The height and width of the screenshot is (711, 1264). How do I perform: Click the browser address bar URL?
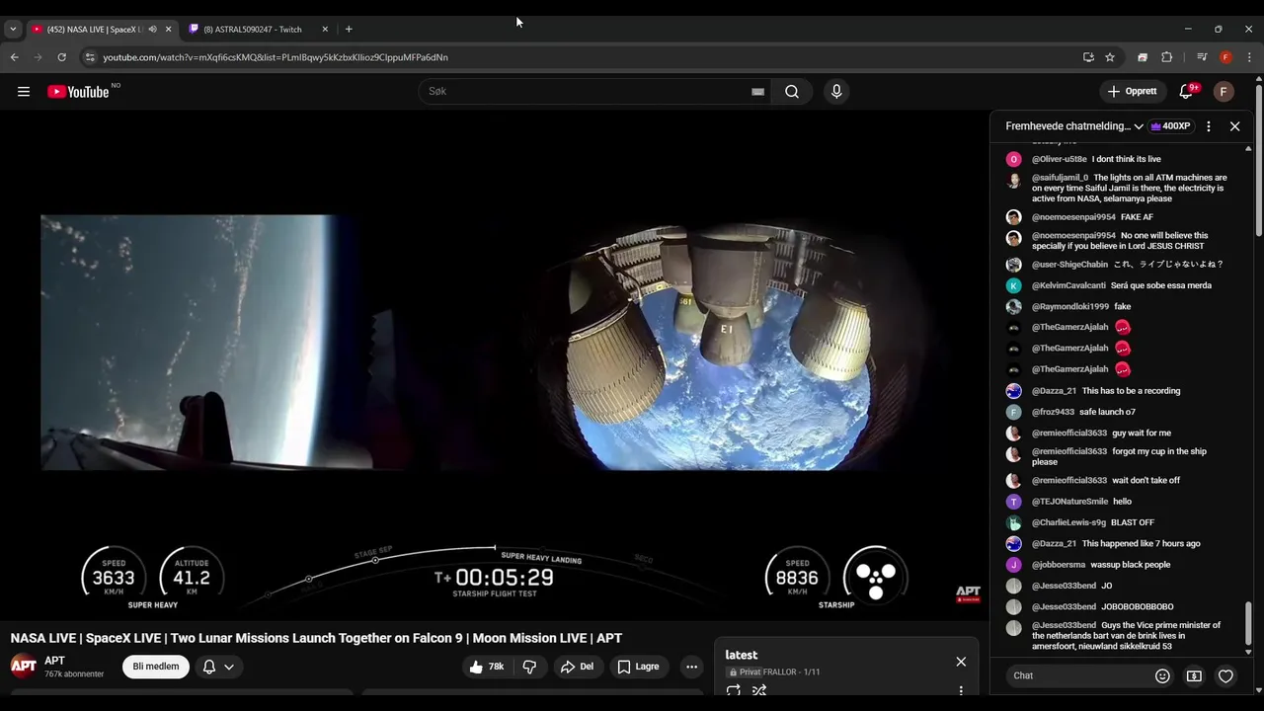pyautogui.click(x=276, y=57)
